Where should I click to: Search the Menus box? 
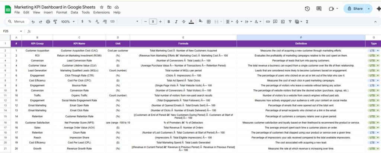pyautogui.click(x=17, y=22)
